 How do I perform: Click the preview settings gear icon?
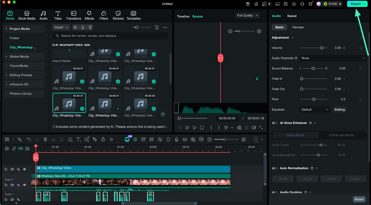coord(239,128)
